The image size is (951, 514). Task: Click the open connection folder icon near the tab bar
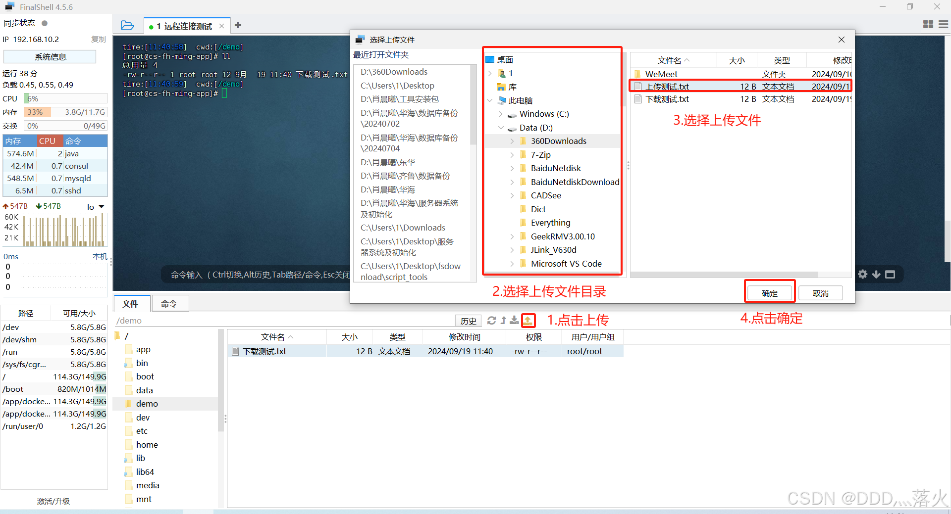click(127, 25)
